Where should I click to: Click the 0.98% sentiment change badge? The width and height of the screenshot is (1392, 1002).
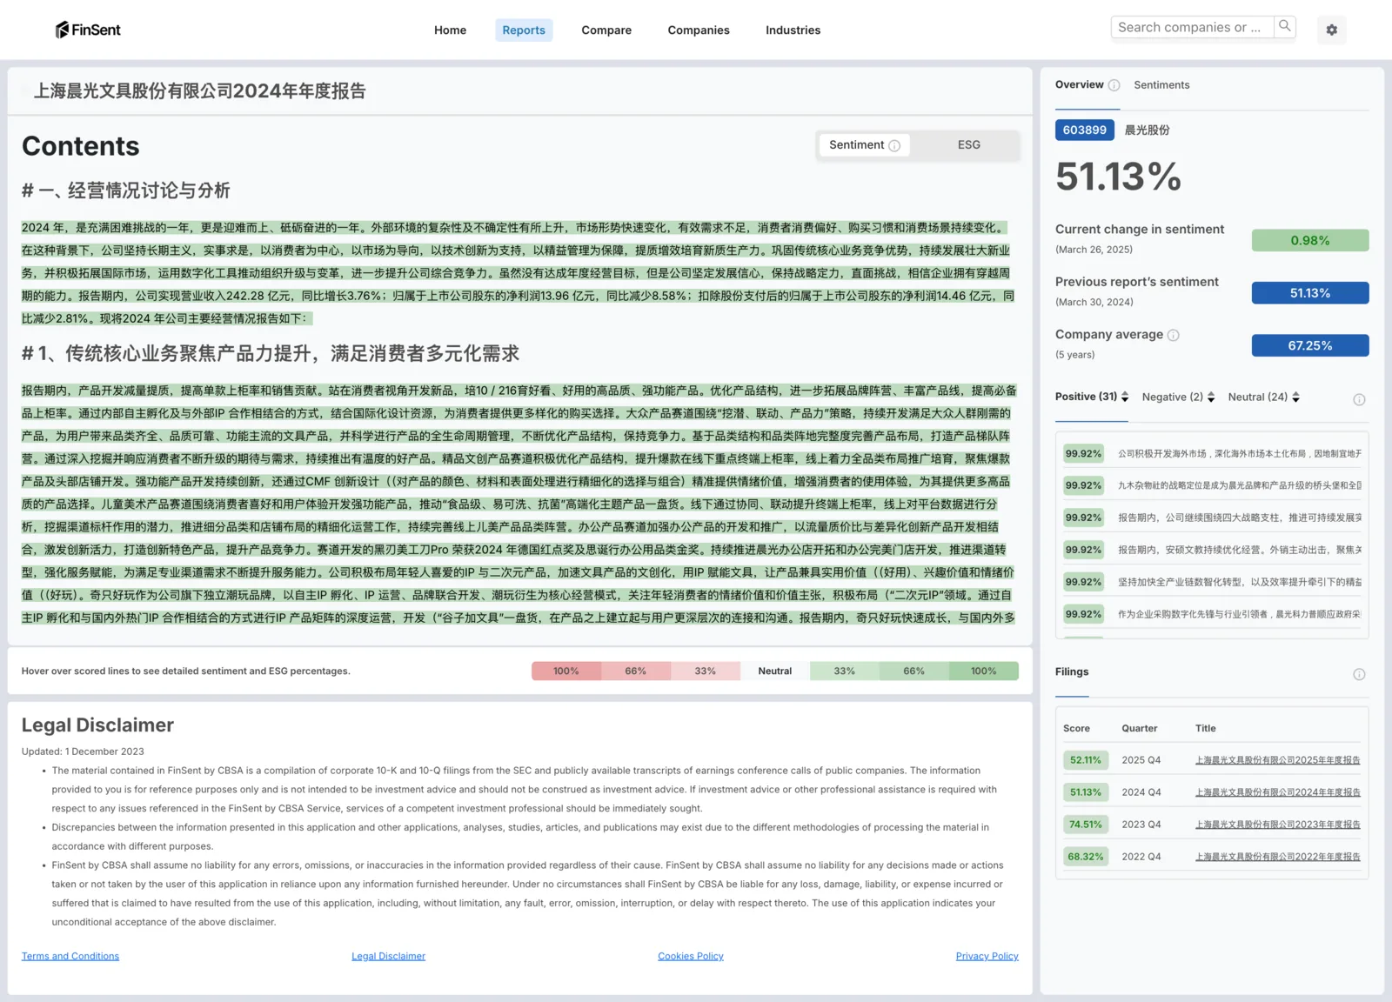1310,240
